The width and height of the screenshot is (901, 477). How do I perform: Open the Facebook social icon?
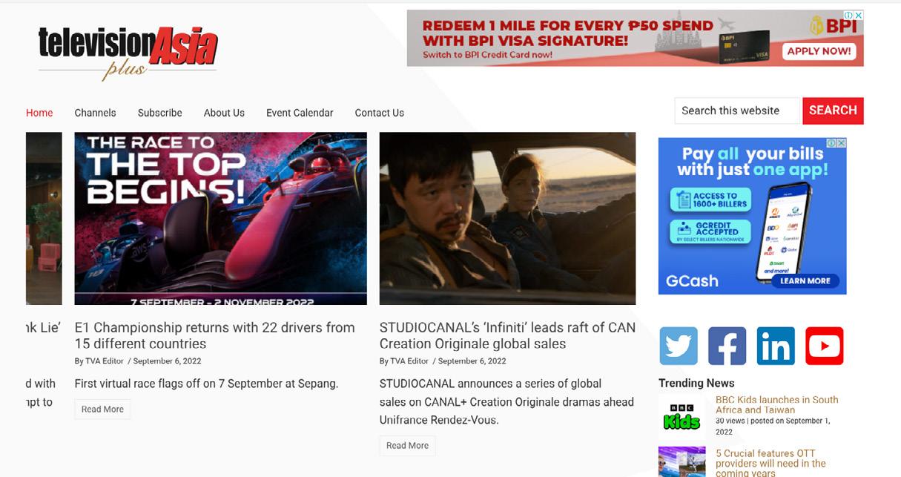tap(727, 346)
